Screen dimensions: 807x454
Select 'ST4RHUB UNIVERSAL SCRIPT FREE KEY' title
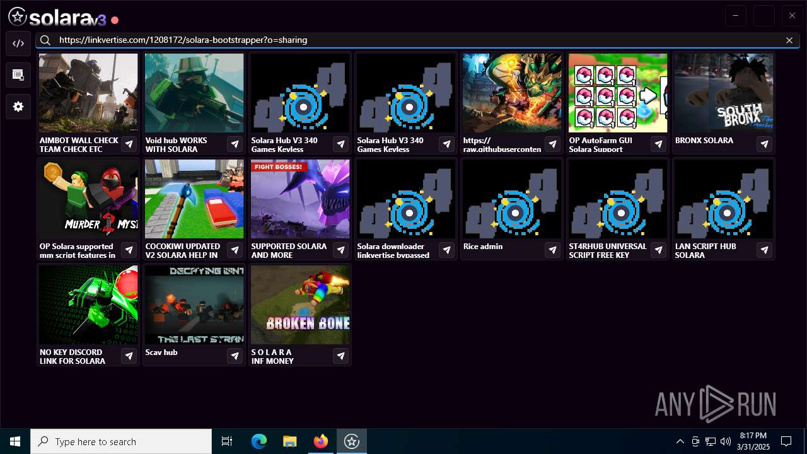tap(608, 250)
